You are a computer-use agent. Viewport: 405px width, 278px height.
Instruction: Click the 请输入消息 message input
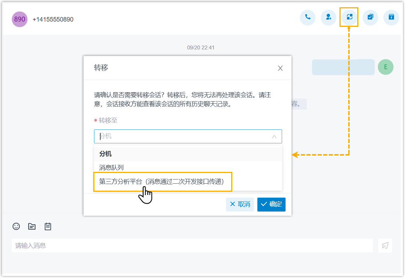click(x=192, y=245)
